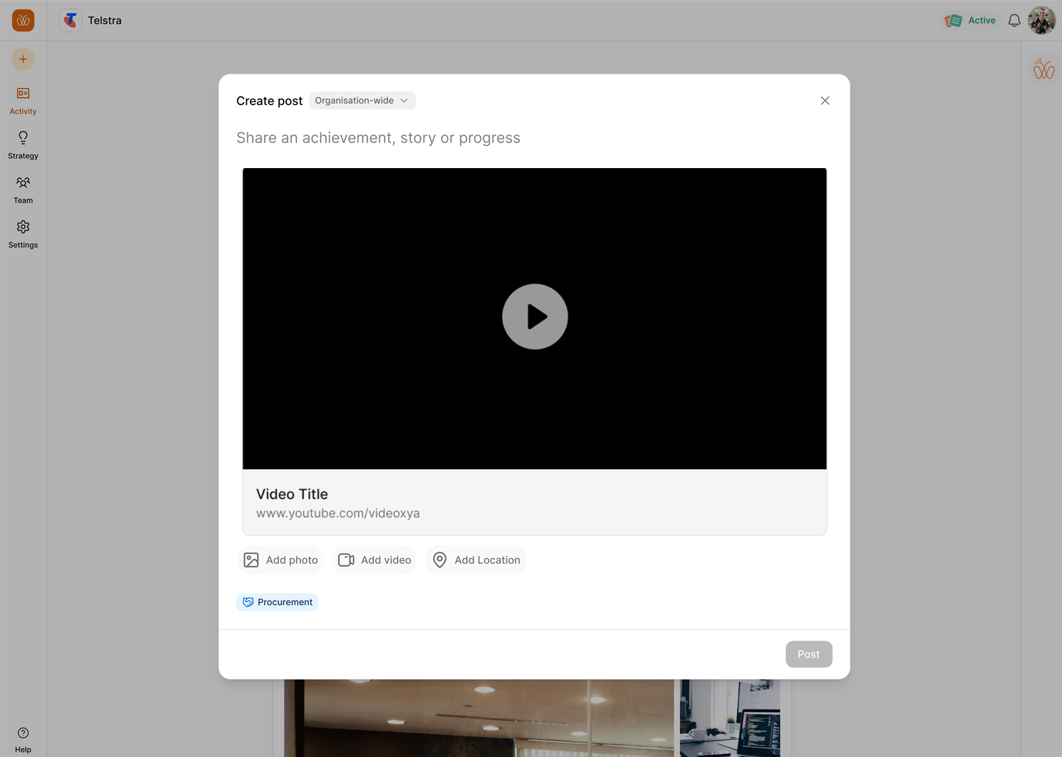Image resolution: width=1062 pixels, height=757 pixels.
Task: Click the Add photo button
Action: (280, 560)
